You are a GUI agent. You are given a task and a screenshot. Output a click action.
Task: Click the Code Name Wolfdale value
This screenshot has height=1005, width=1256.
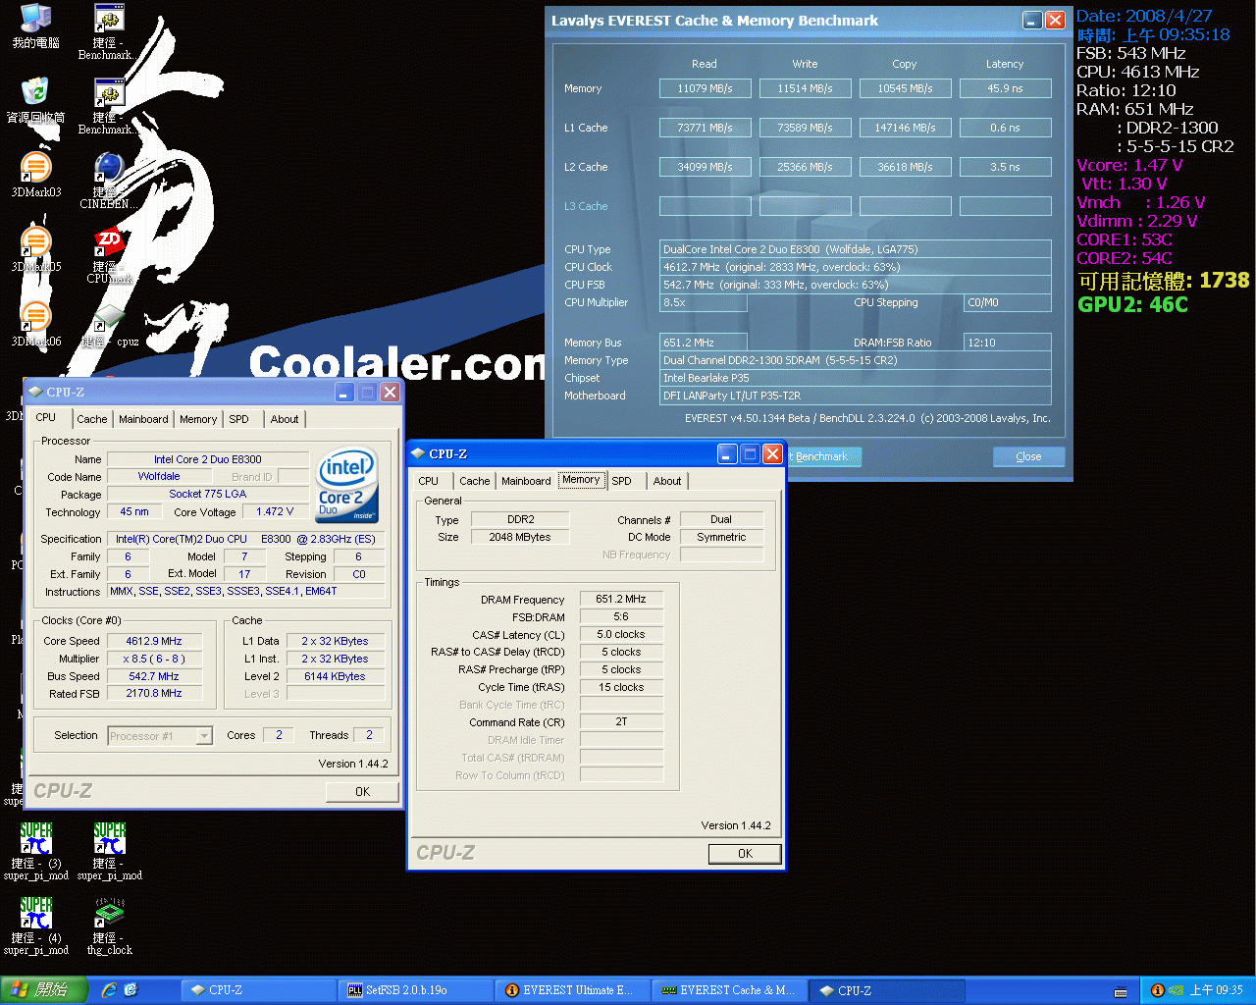[x=159, y=476]
